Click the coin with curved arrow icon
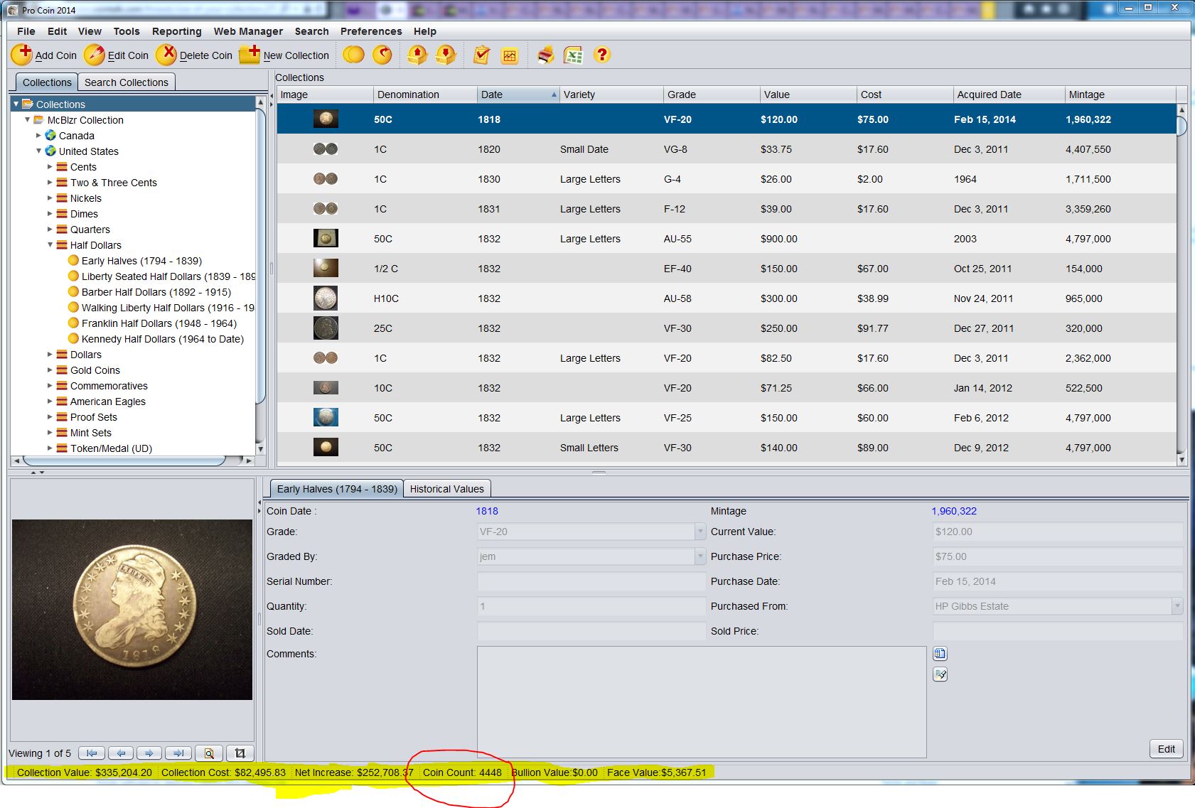 382,55
